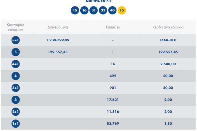The image size is (197, 131).
Task: Click the 53.769 winners count cell
Action: tap(113, 124)
